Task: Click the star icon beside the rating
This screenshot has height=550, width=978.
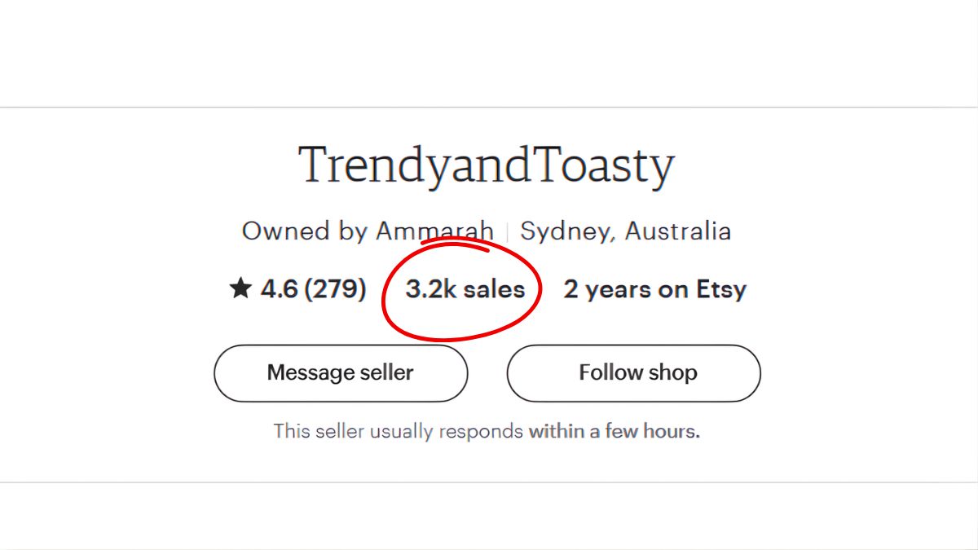Action: pyautogui.click(x=240, y=288)
